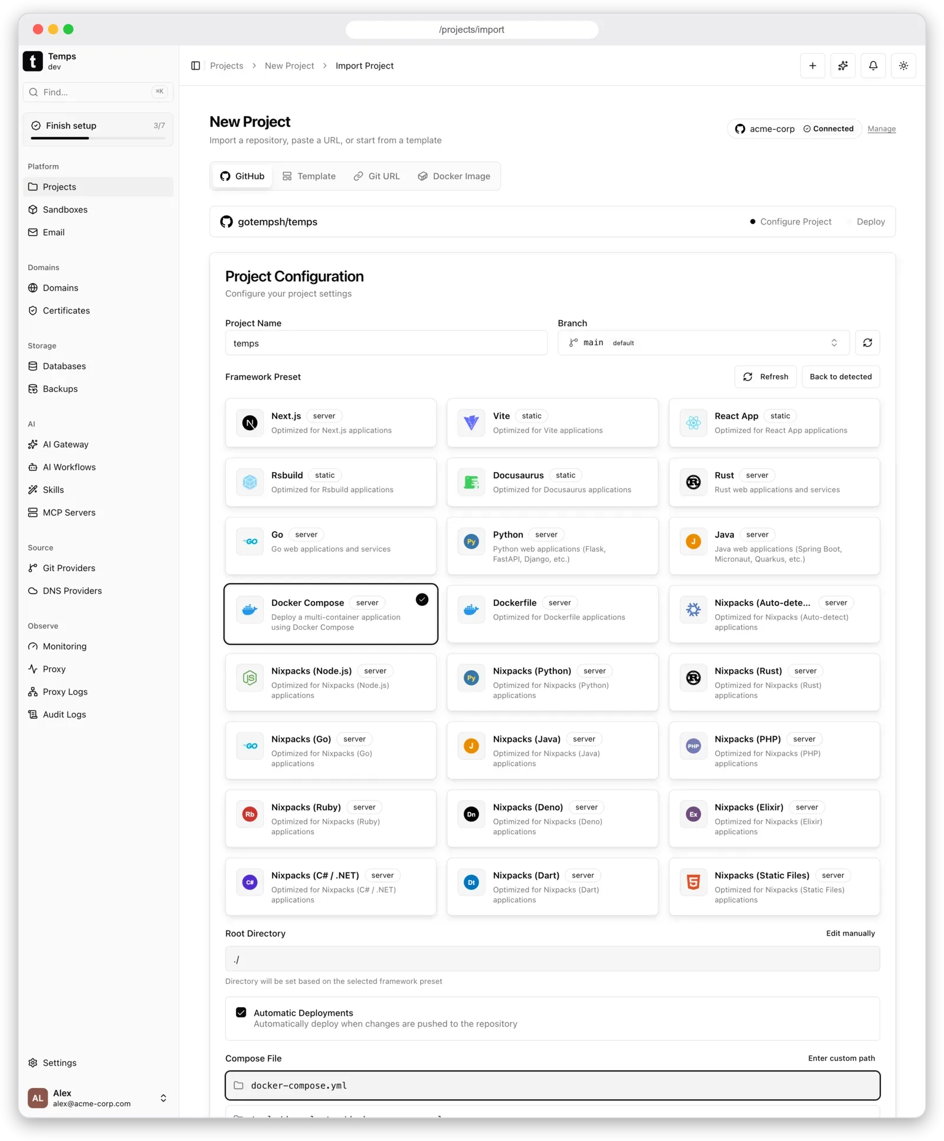Click the Refresh presets button

click(x=765, y=376)
